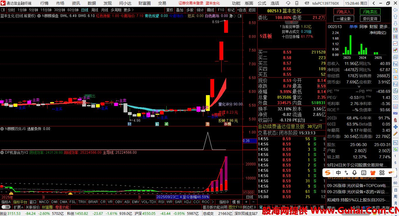Click the small square icon before 分时
This screenshot has height=216, width=399.
3,10
